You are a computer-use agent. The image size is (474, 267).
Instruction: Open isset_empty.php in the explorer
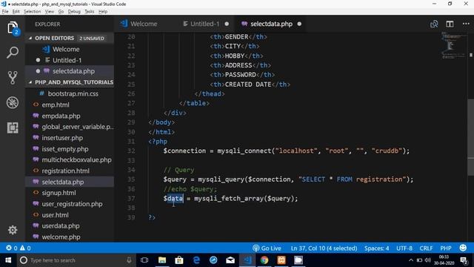70,149
